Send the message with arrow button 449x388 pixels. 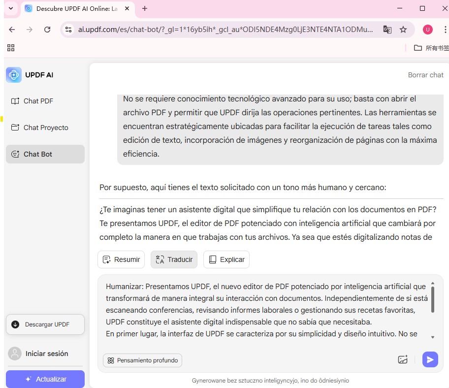click(430, 359)
